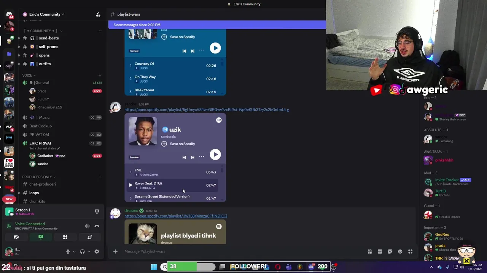The height and width of the screenshot is (273, 487).
Task: Click taskbar microphone tray icon
Action: 447,267
